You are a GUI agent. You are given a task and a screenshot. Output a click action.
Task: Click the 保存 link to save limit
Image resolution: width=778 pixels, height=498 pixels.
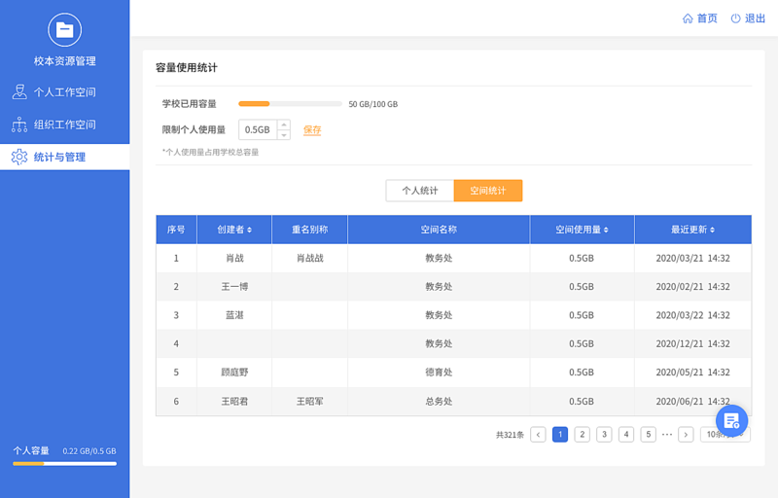coord(312,130)
